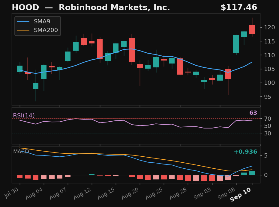Click the last red candle for Sep 10
This screenshot has height=207, width=279.
(252, 29)
